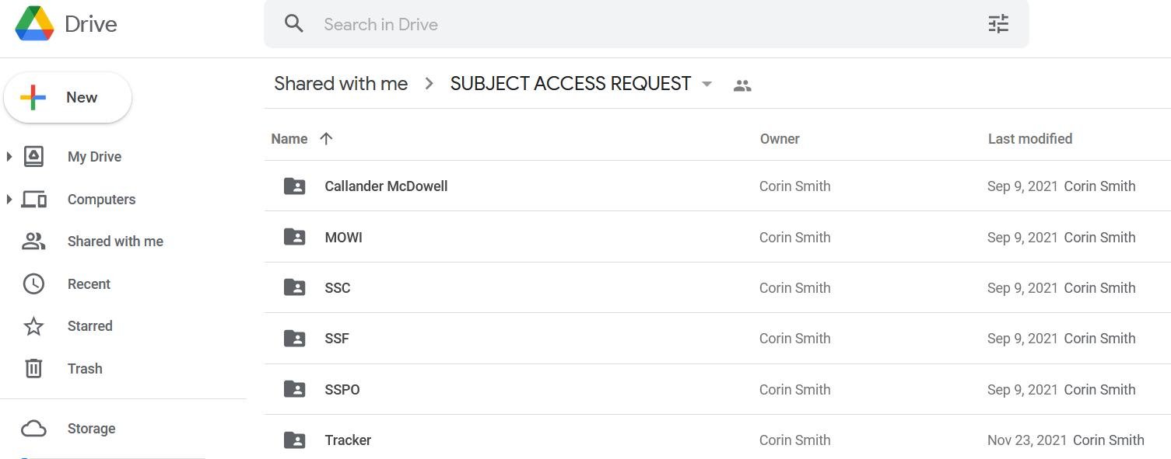Click the Computers sidebar icon

pyautogui.click(x=33, y=199)
